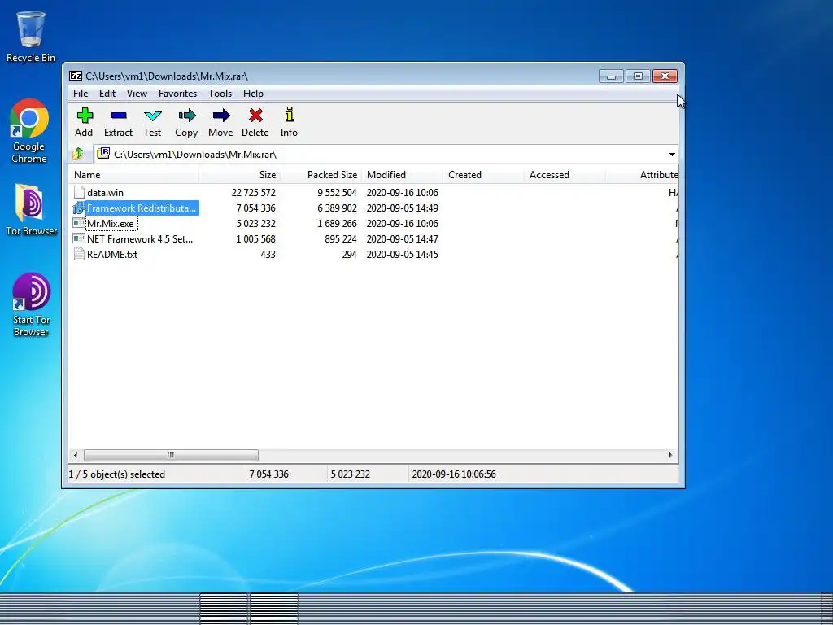This screenshot has height=625, width=833.
Task: Open the Edit menu
Action: pos(107,94)
